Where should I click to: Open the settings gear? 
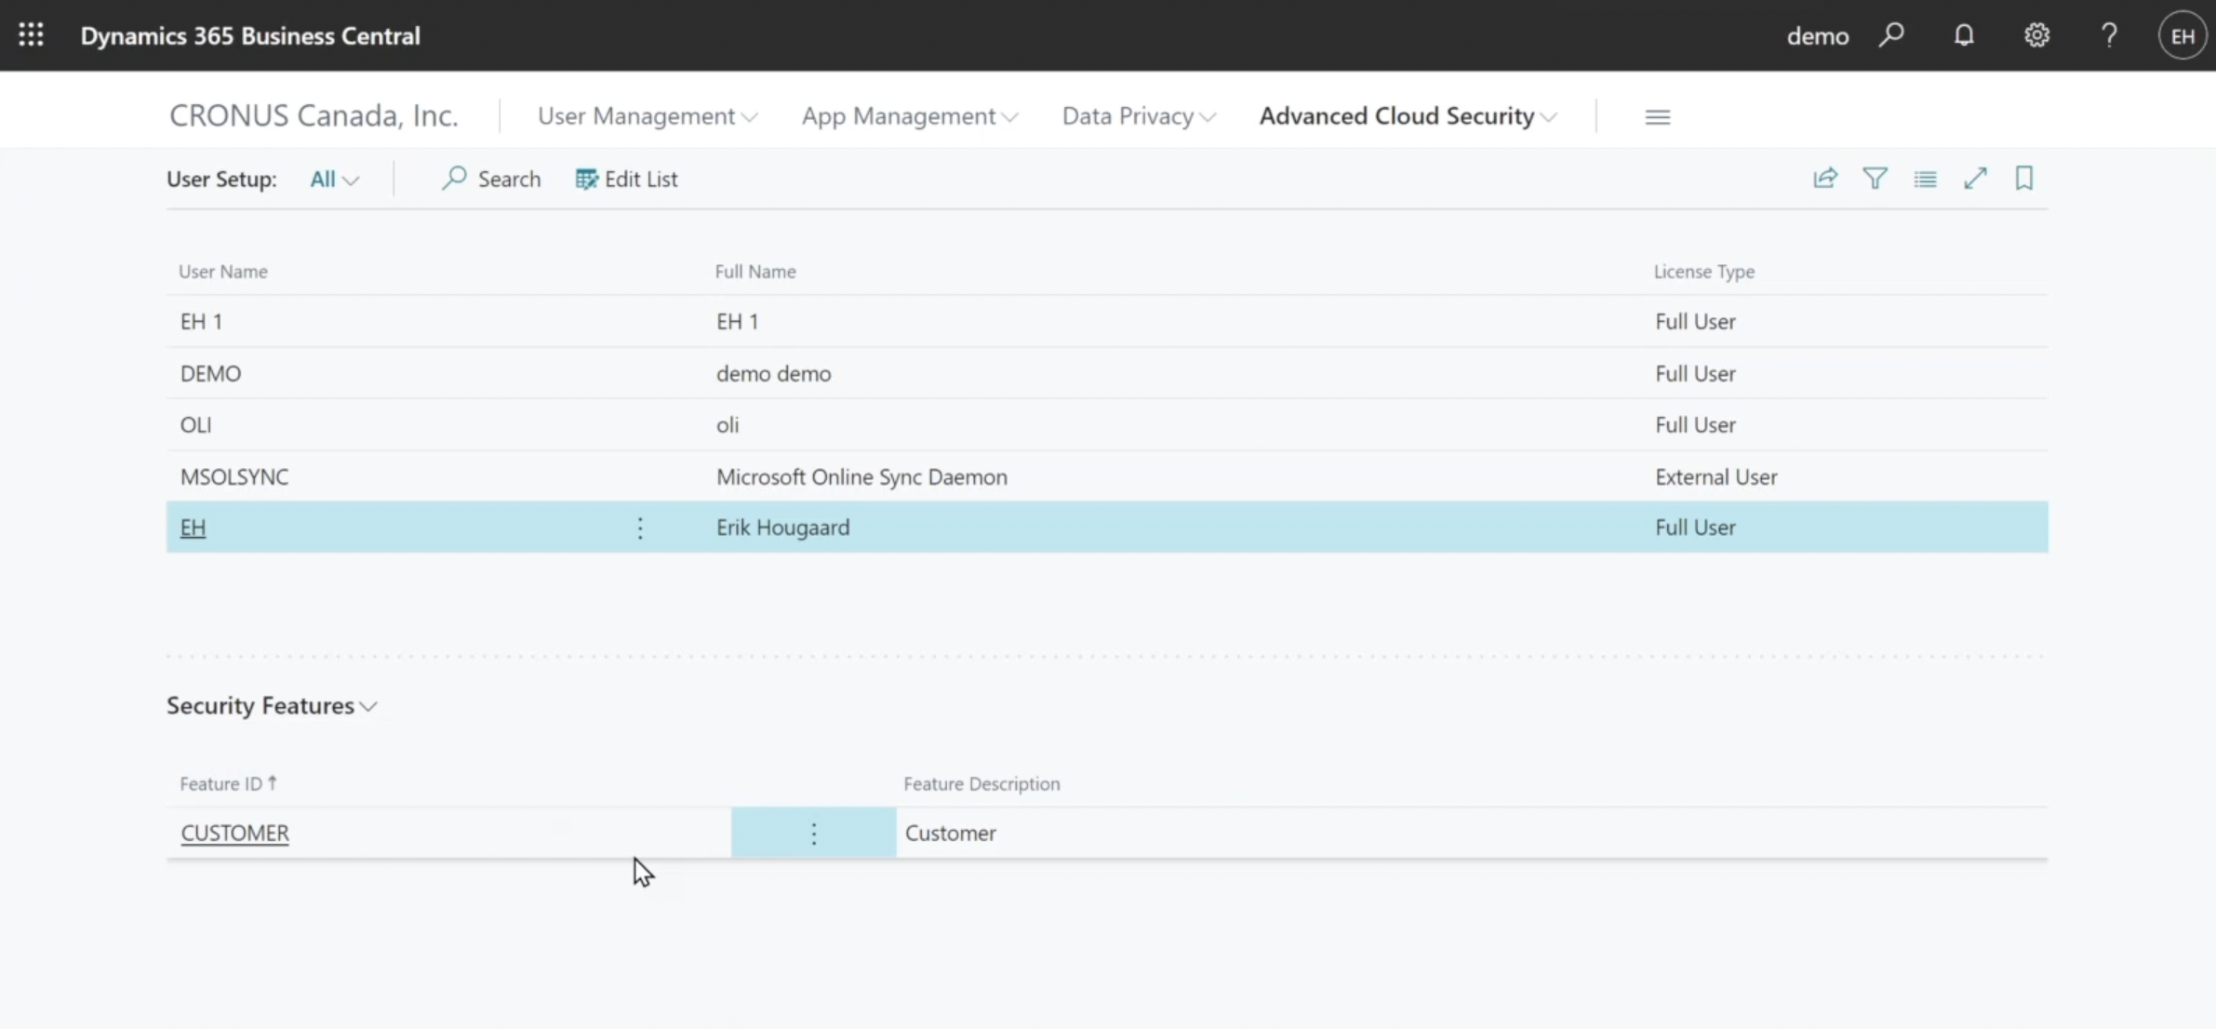(2036, 35)
